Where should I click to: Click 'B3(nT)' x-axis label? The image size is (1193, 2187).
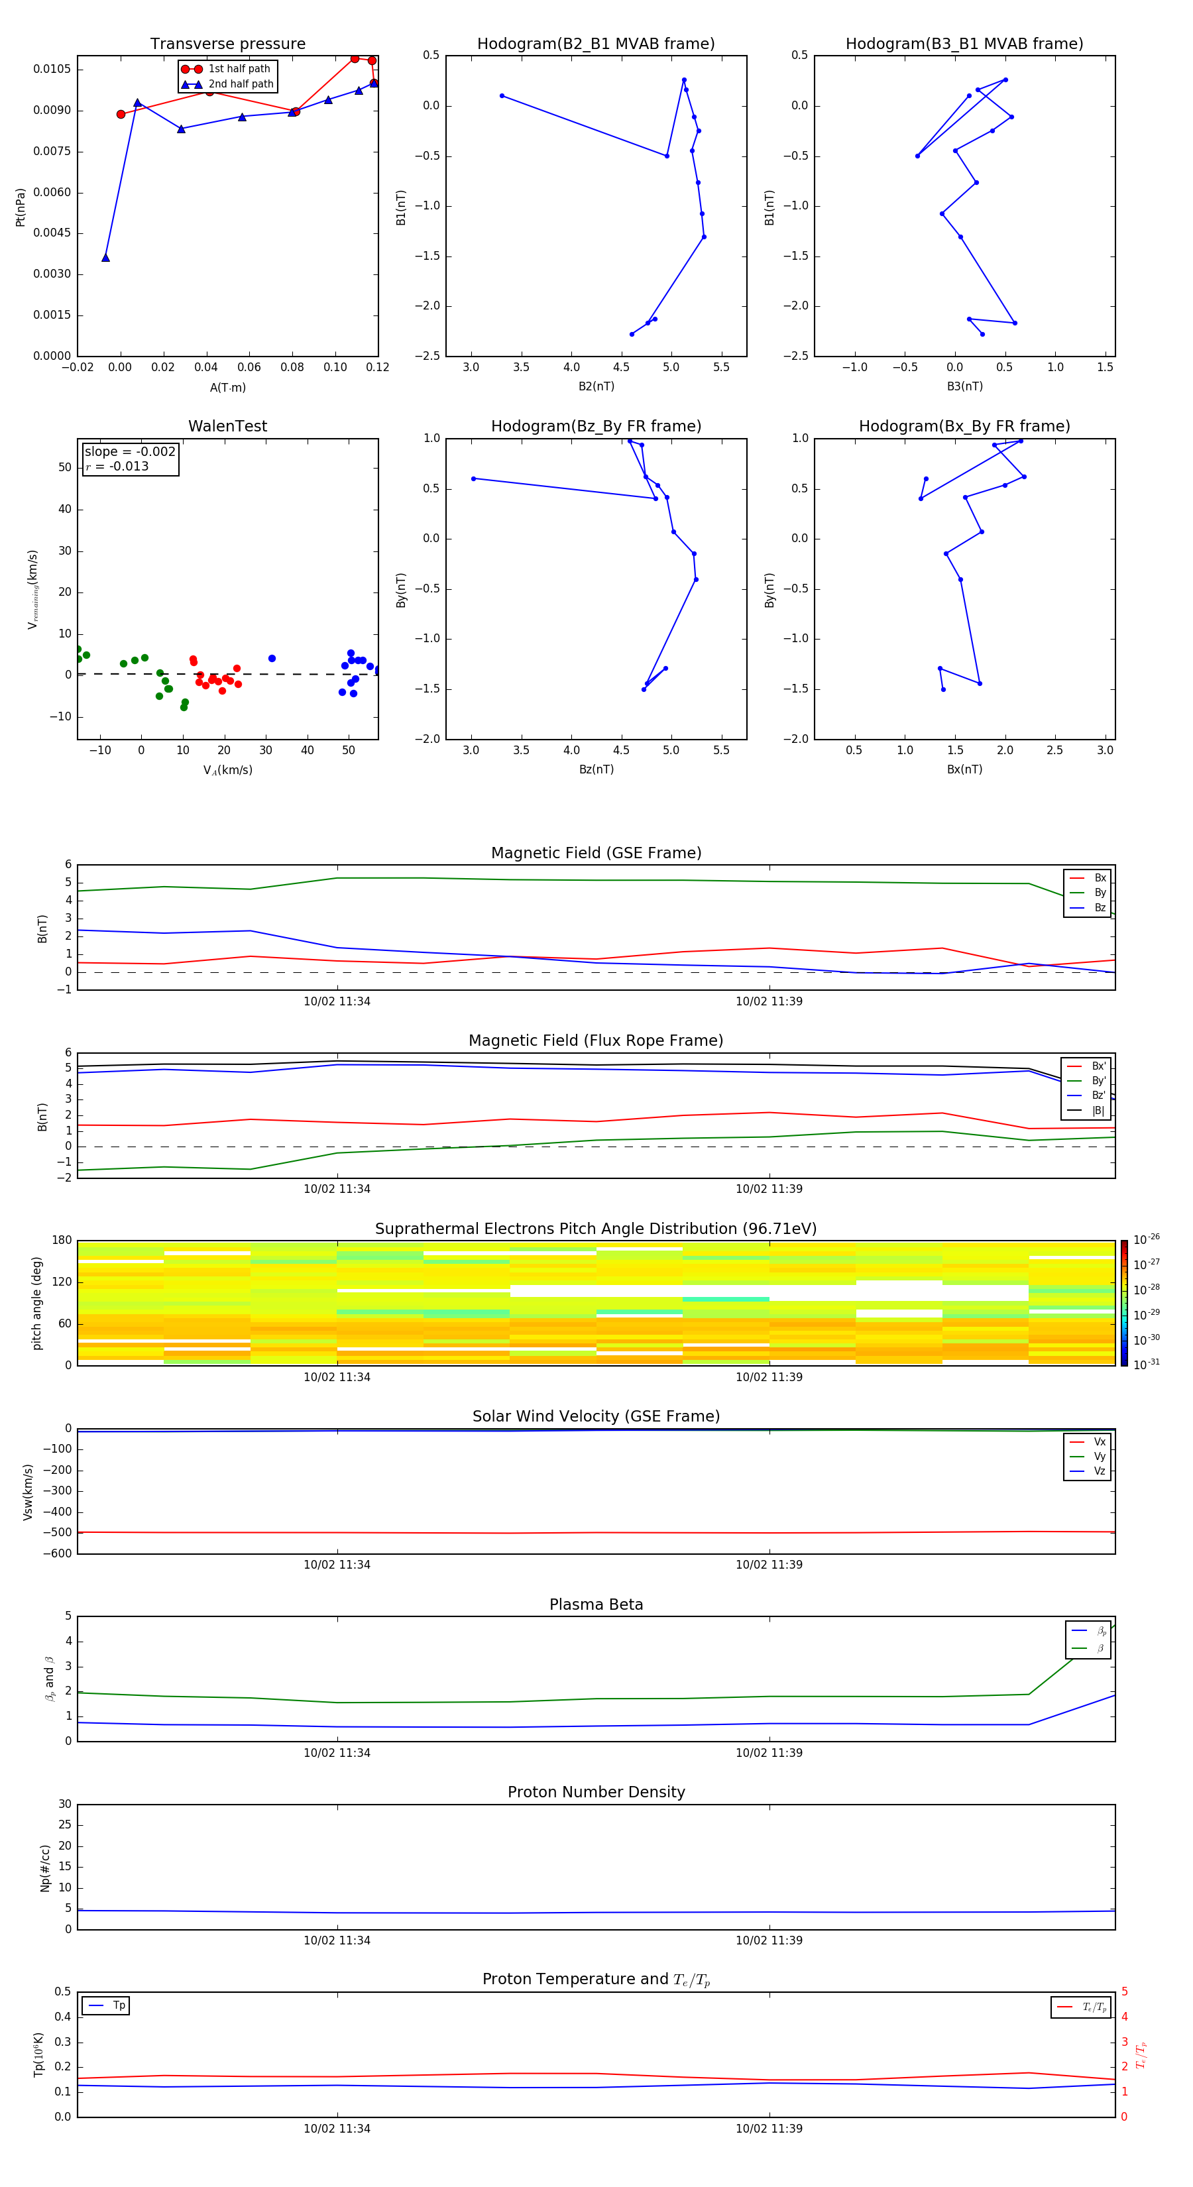(x=964, y=386)
